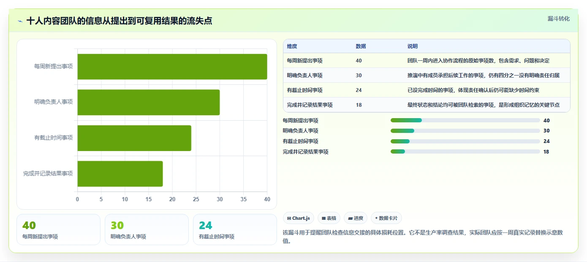Click the table cell with value 30

(359, 76)
